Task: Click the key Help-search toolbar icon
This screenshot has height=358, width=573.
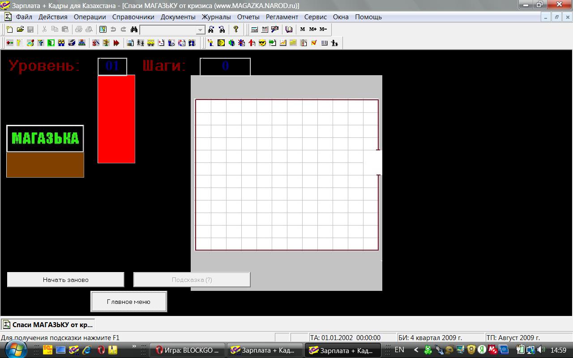Action: click(x=103, y=30)
